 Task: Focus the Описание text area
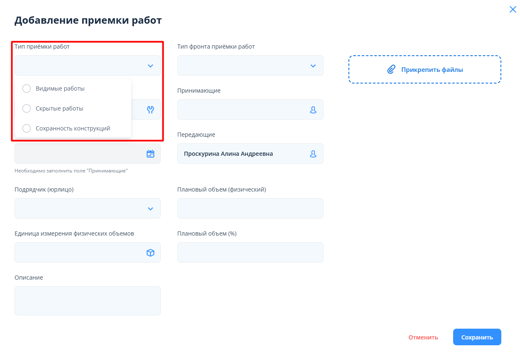(x=87, y=301)
